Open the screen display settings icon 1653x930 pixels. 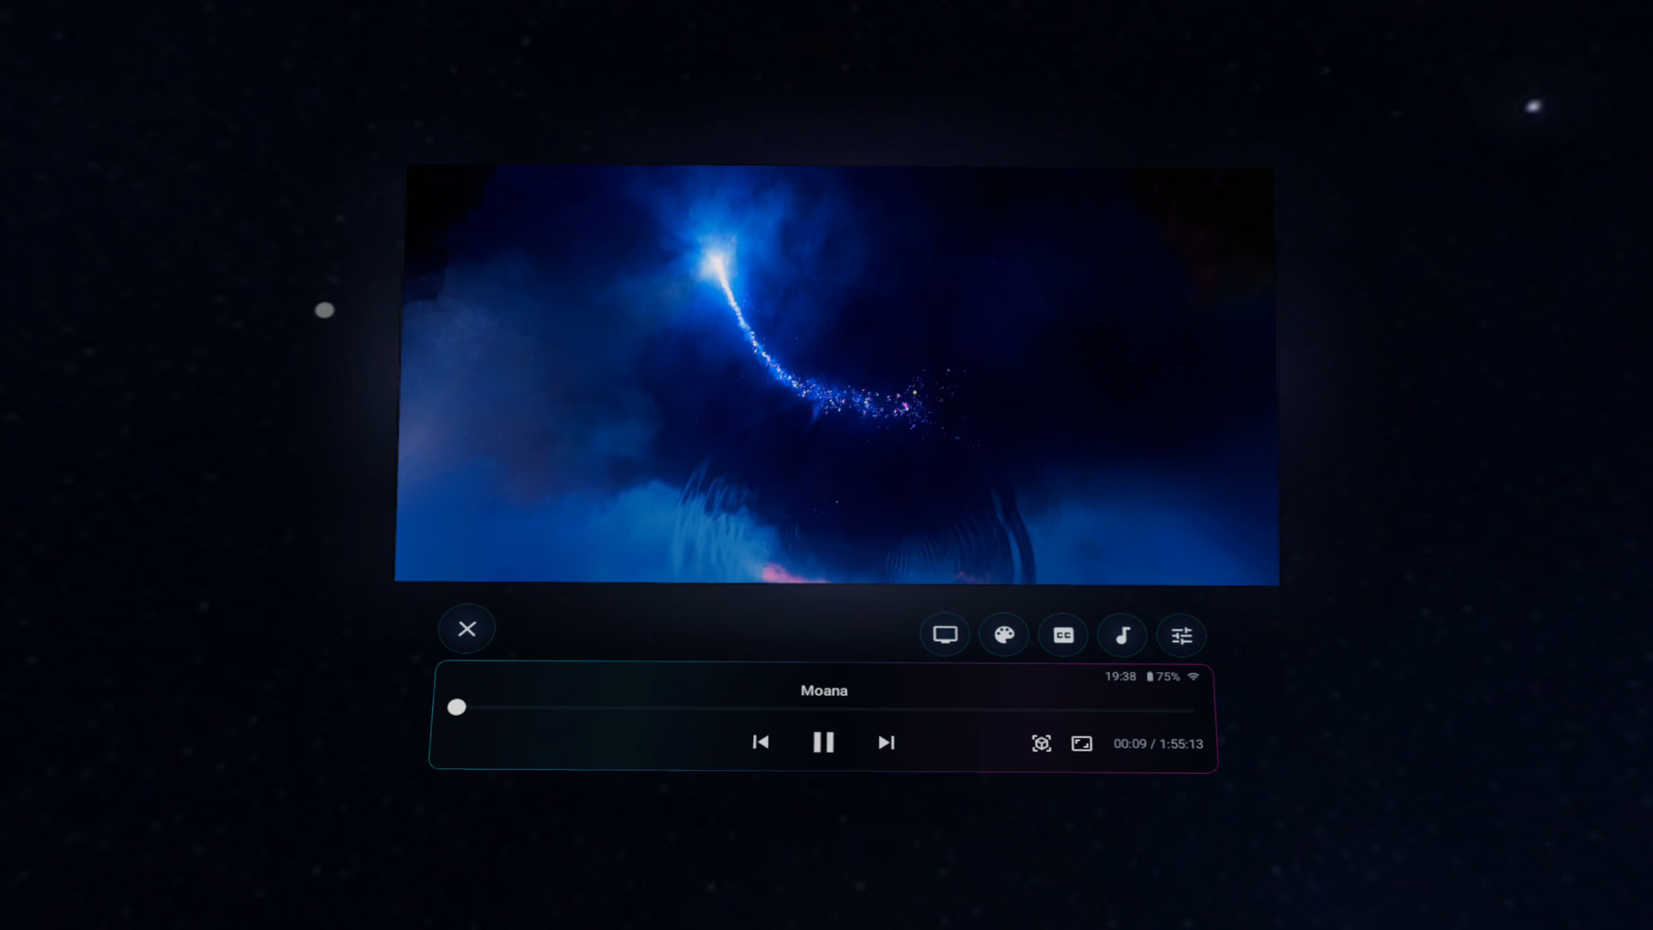coord(945,635)
